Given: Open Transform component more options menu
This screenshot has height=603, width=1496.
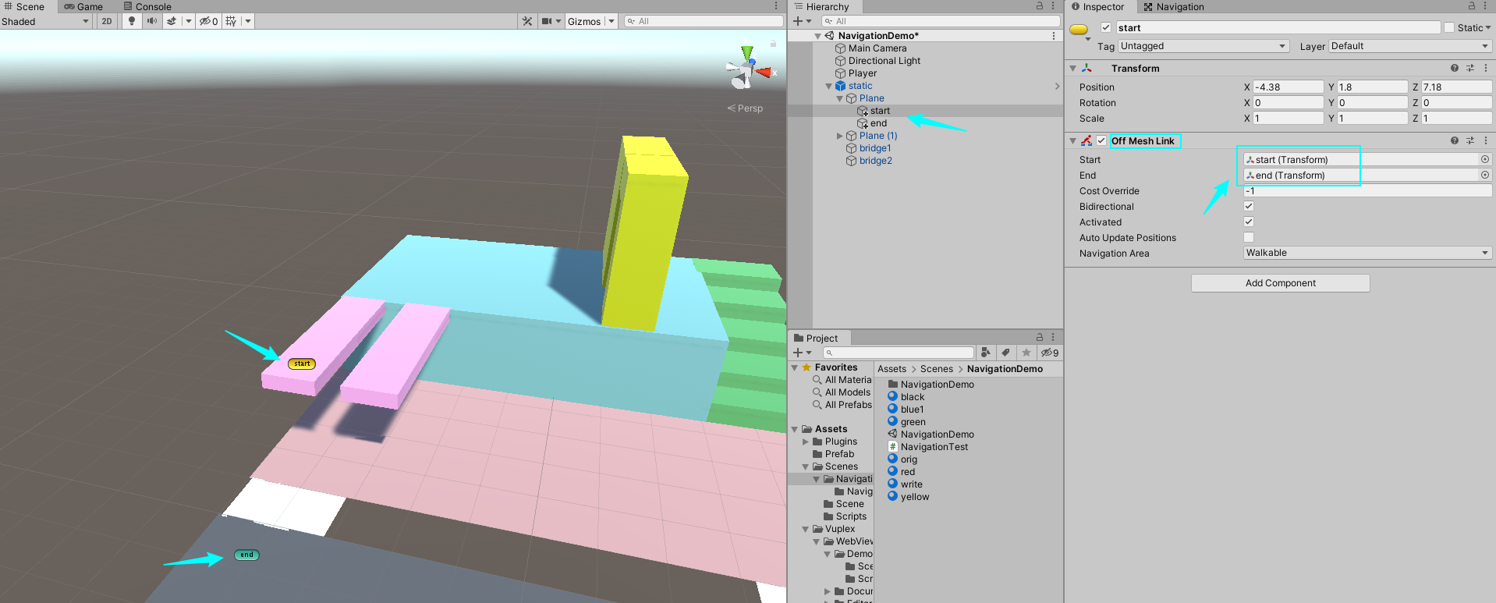Looking at the screenshot, I should 1486,68.
